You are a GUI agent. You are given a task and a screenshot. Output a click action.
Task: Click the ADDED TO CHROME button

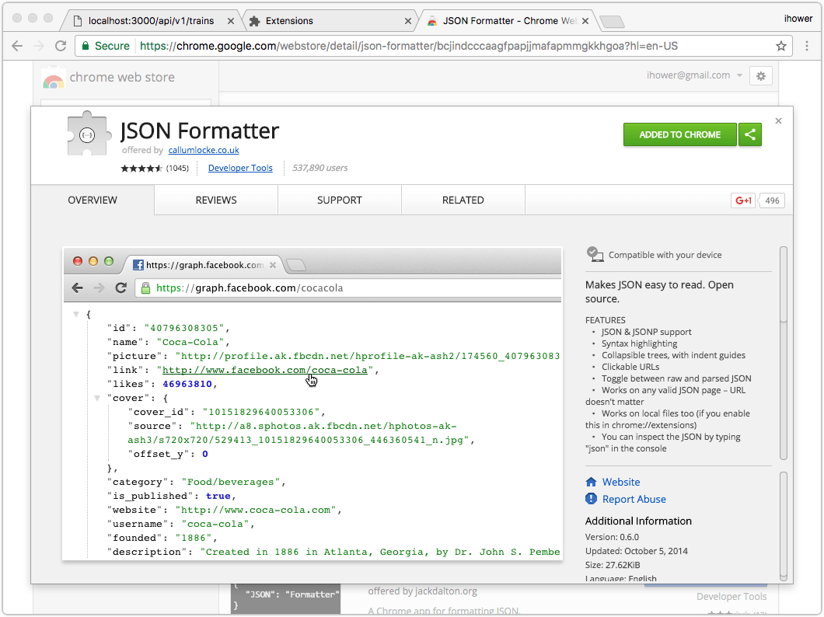[x=680, y=134]
